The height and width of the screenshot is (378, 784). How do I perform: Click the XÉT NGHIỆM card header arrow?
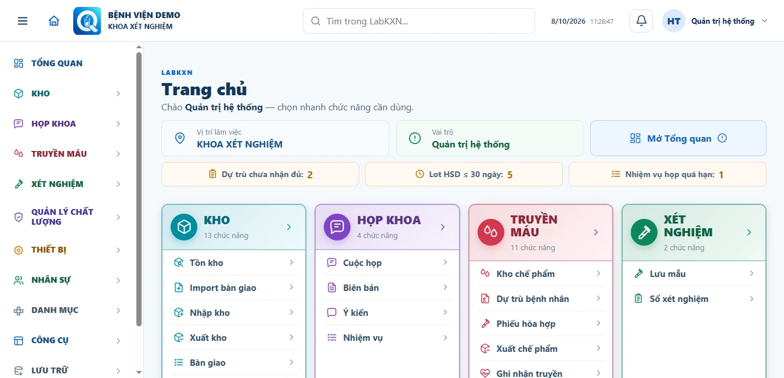click(x=749, y=232)
